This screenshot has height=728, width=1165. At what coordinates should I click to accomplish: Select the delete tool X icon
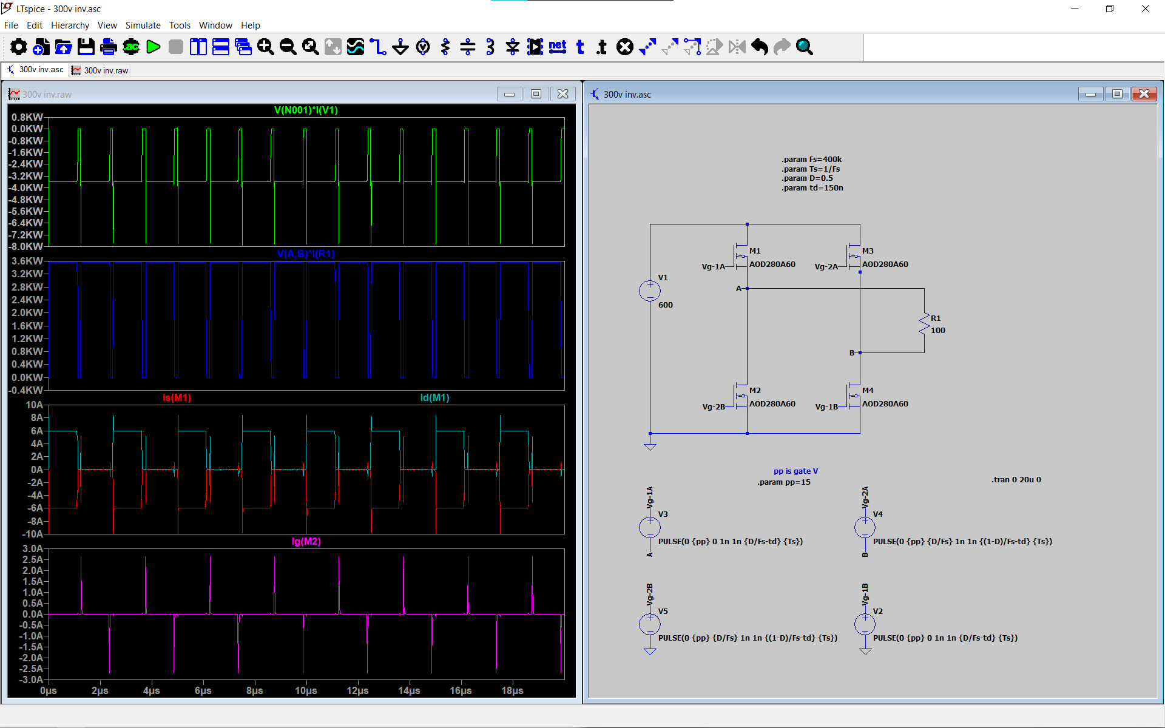pyautogui.click(x=625, y=47)
